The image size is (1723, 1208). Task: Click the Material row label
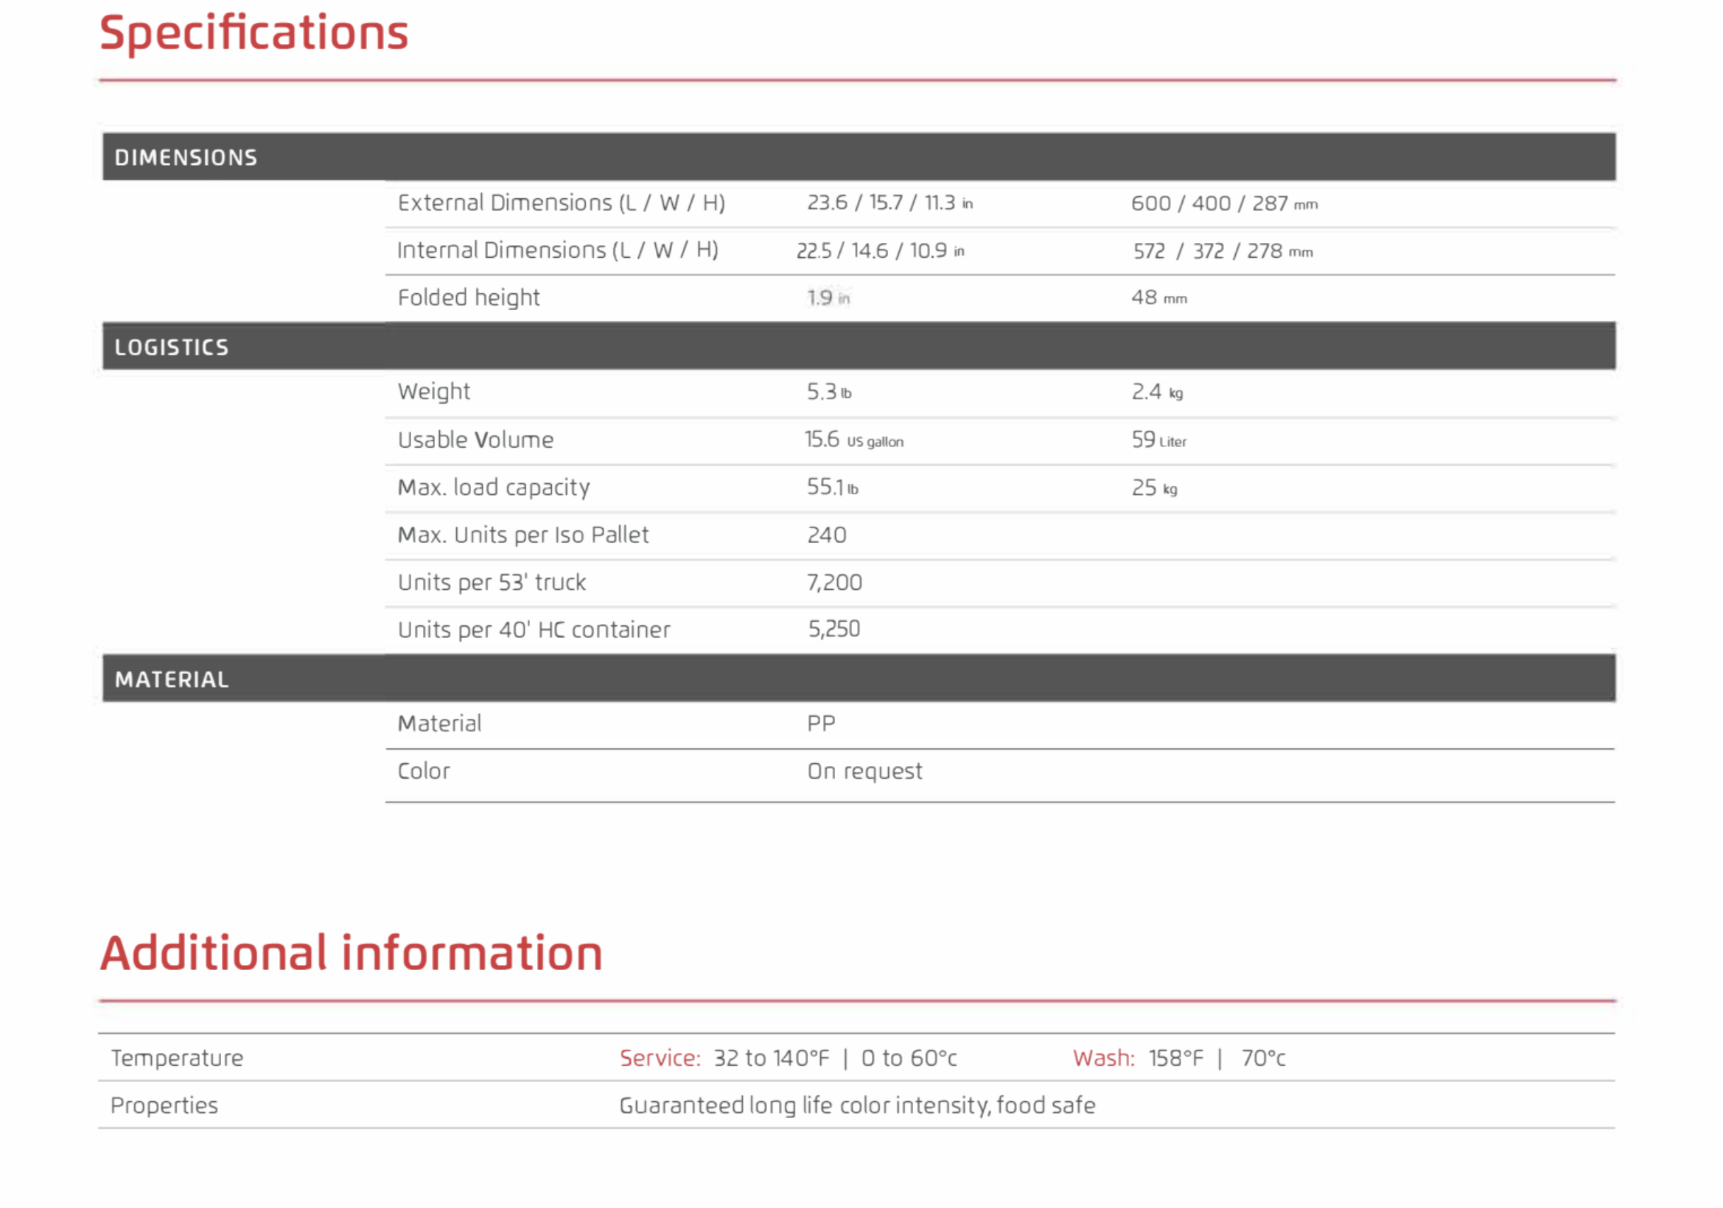pos(439,723)
